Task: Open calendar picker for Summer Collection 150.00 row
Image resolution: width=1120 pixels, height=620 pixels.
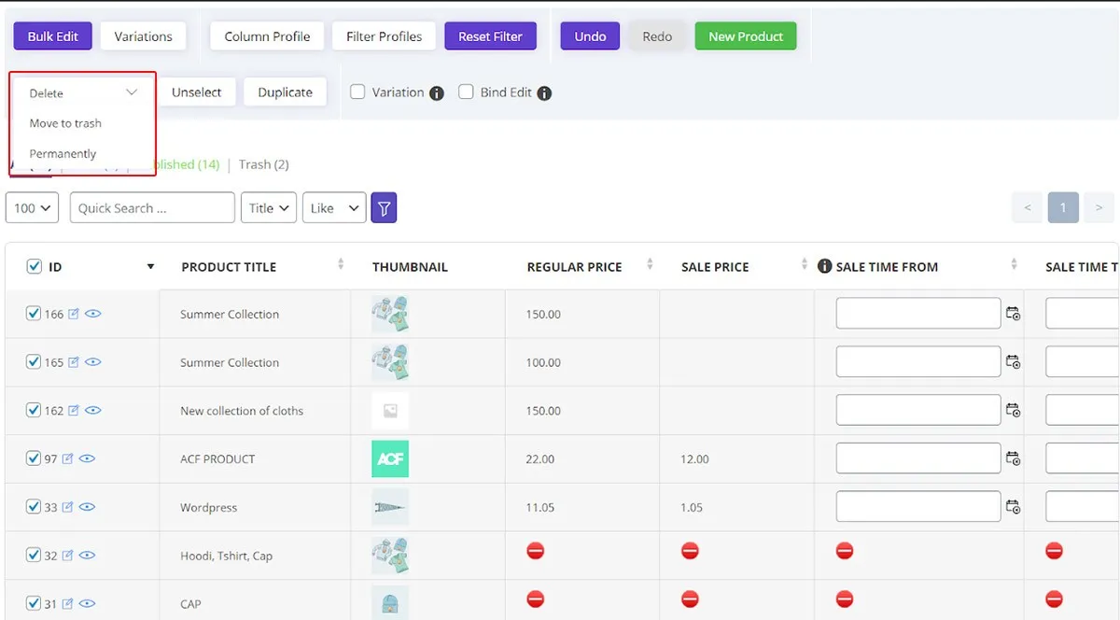Action: click(x=1013, y=314)
